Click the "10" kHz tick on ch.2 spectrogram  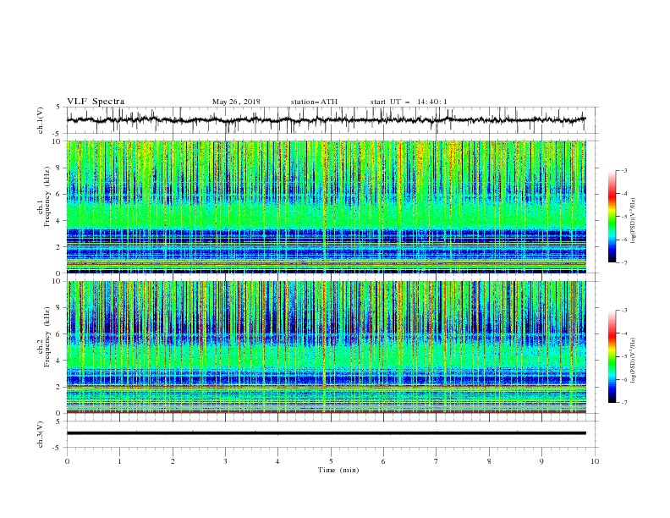[x=58, y=281]
